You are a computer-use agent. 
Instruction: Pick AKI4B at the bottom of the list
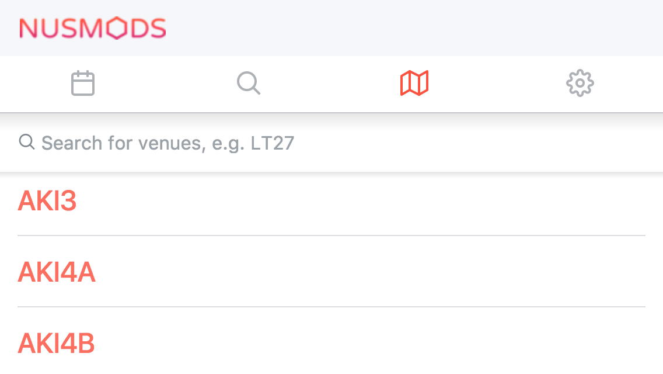tap(57, 344)
